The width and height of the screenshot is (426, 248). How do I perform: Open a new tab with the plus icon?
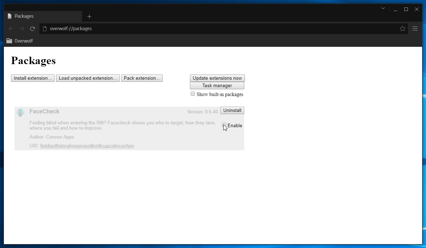pos(89,16)
